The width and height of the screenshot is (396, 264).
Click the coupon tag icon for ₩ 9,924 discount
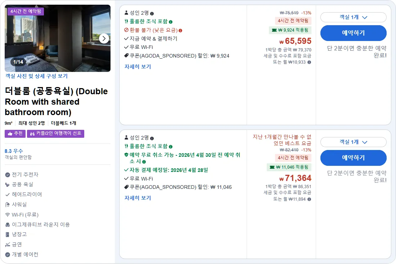[x=126, y=55]
